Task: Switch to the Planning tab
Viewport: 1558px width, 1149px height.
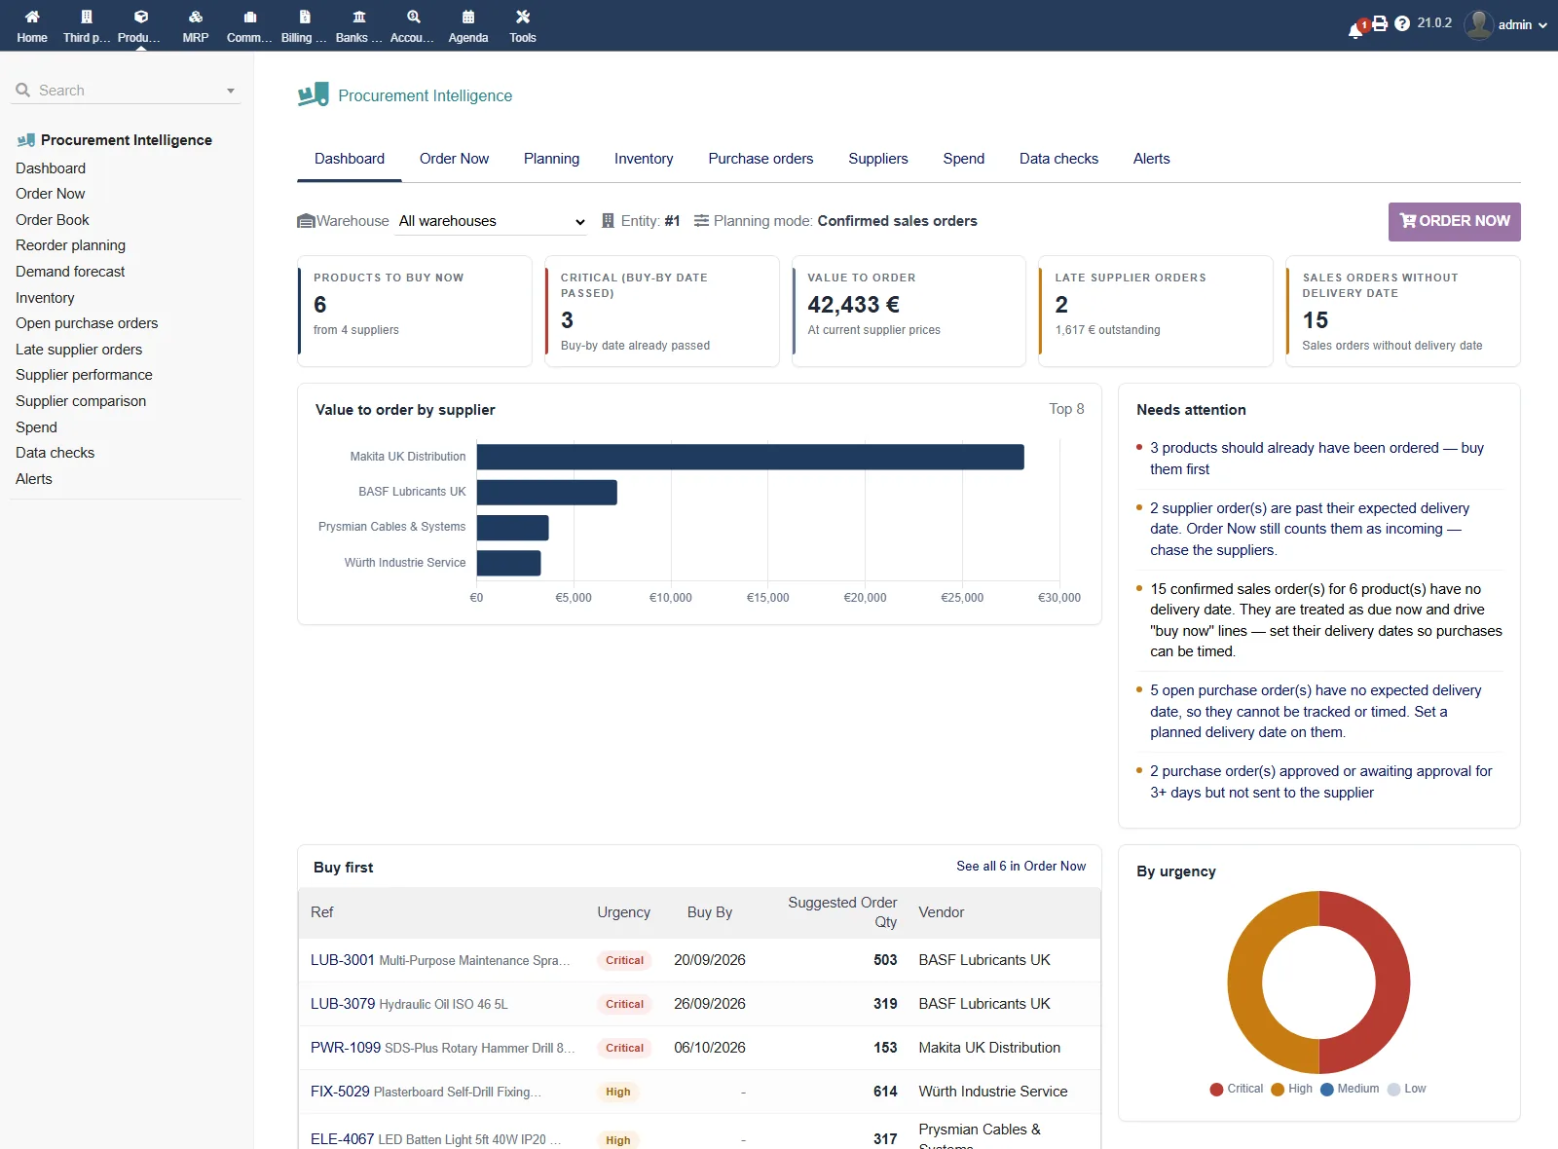Action: tap(551, 159)
